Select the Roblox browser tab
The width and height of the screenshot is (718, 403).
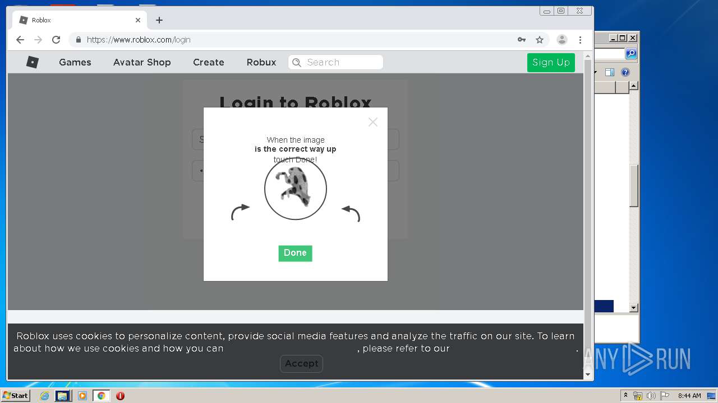pos(81,20)
